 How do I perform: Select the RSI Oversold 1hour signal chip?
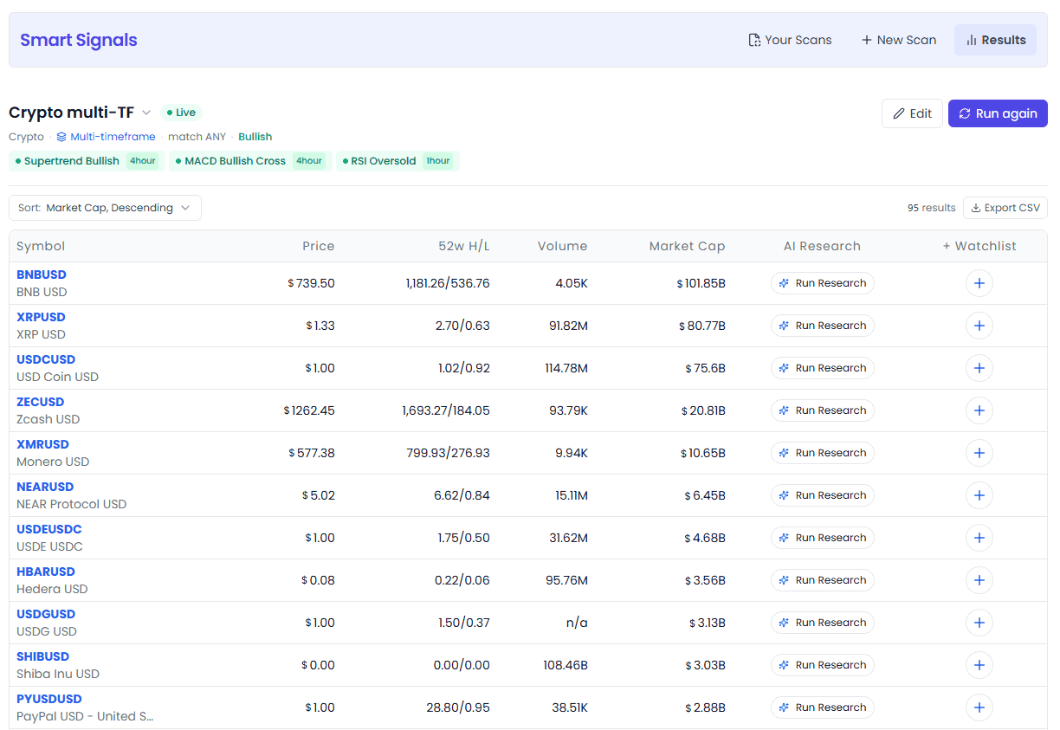click(397, 161)
